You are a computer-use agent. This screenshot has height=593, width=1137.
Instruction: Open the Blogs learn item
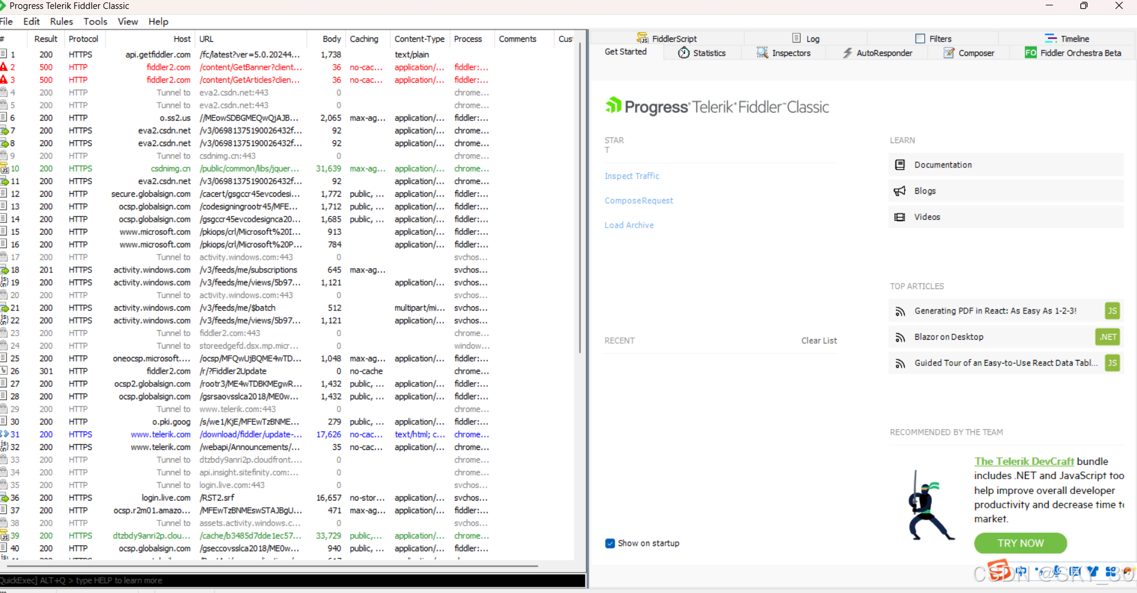point(1006,191)
